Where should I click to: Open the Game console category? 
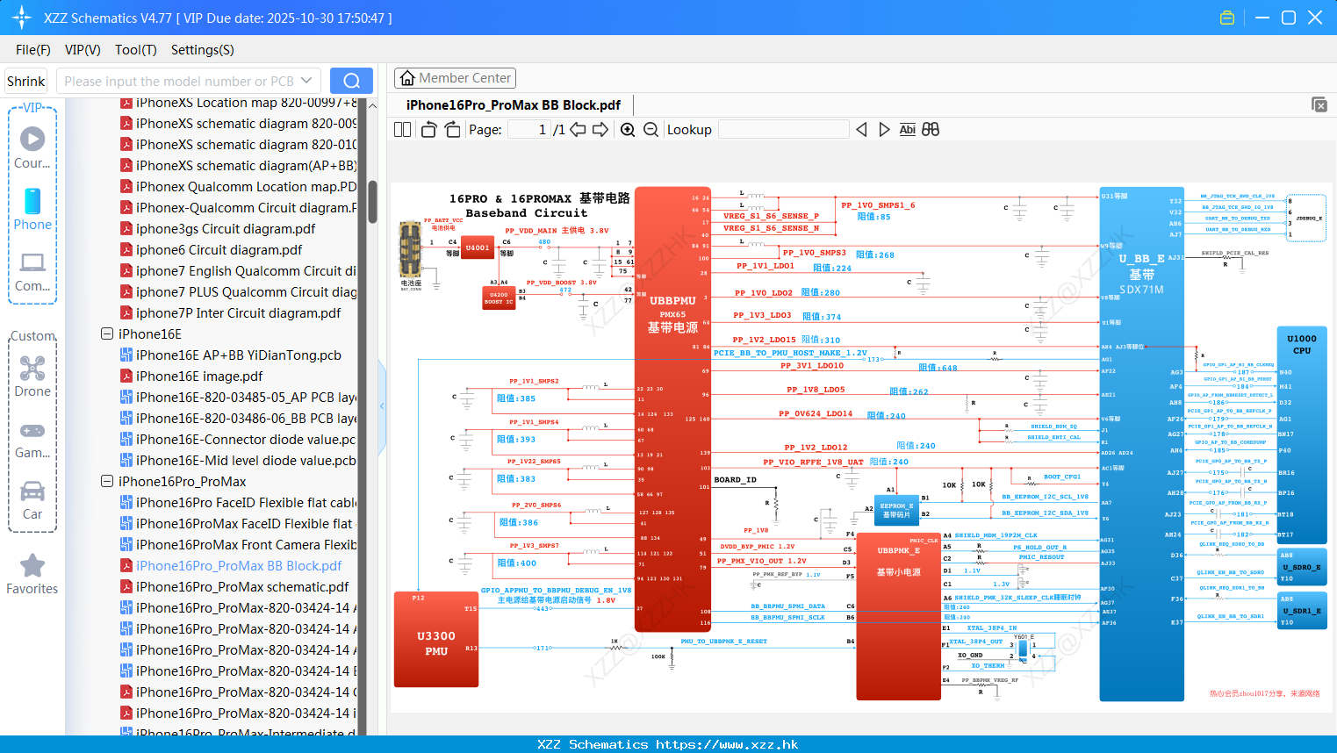tap(32, 439)
